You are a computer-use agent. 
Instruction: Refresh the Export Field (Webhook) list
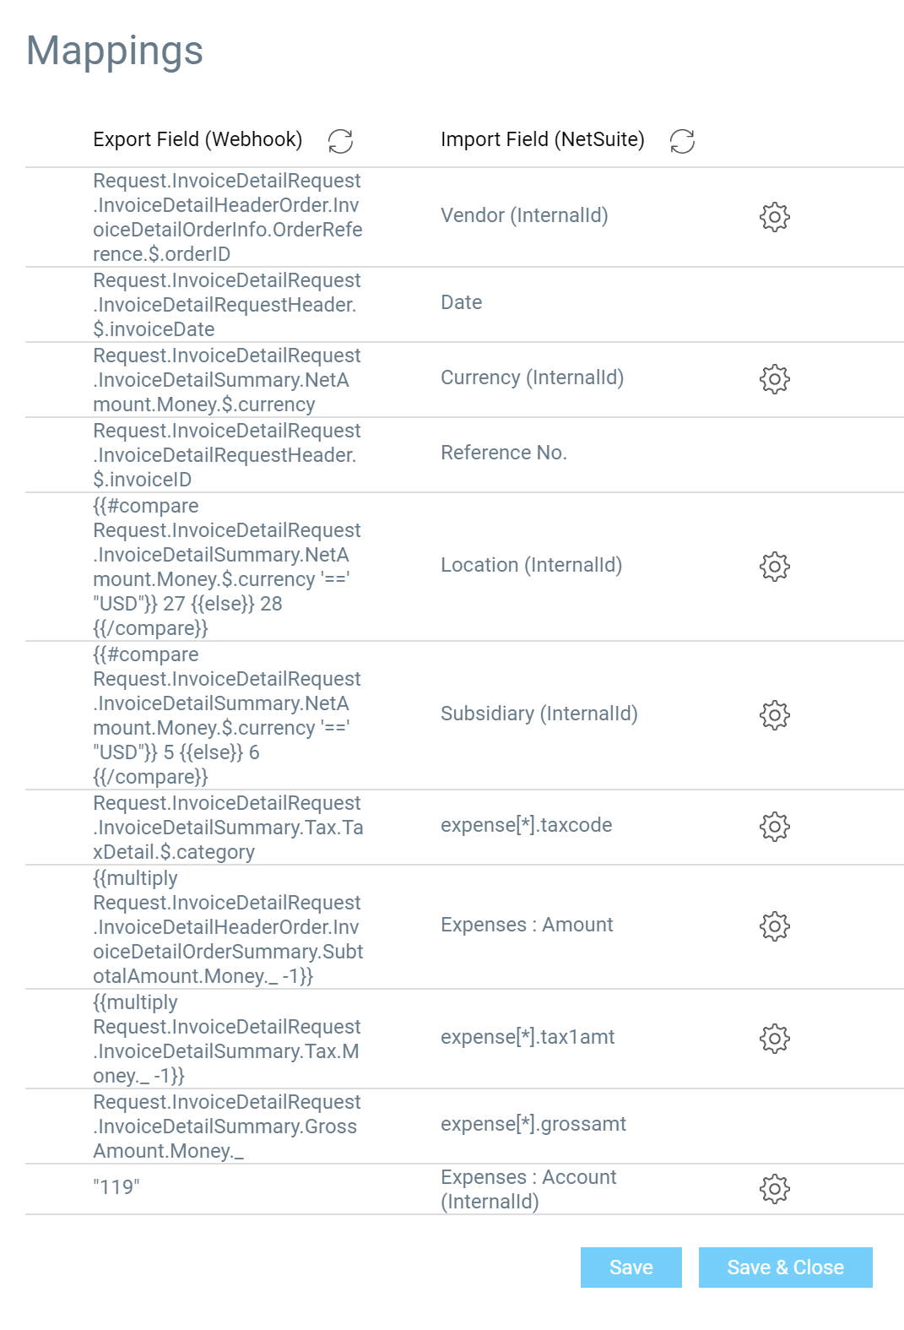pos(340,141)
